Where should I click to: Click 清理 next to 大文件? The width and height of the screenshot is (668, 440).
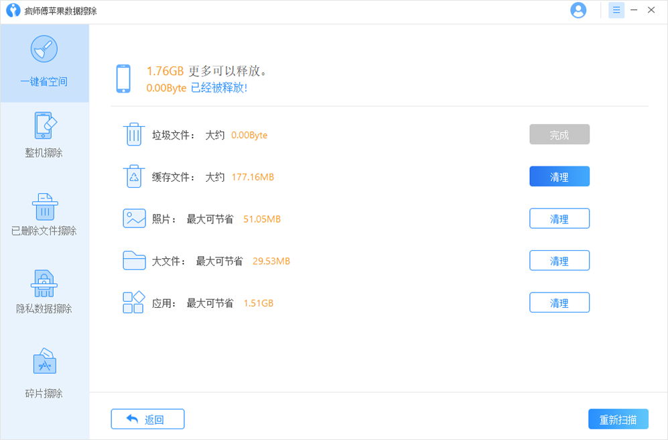point(559,260)
